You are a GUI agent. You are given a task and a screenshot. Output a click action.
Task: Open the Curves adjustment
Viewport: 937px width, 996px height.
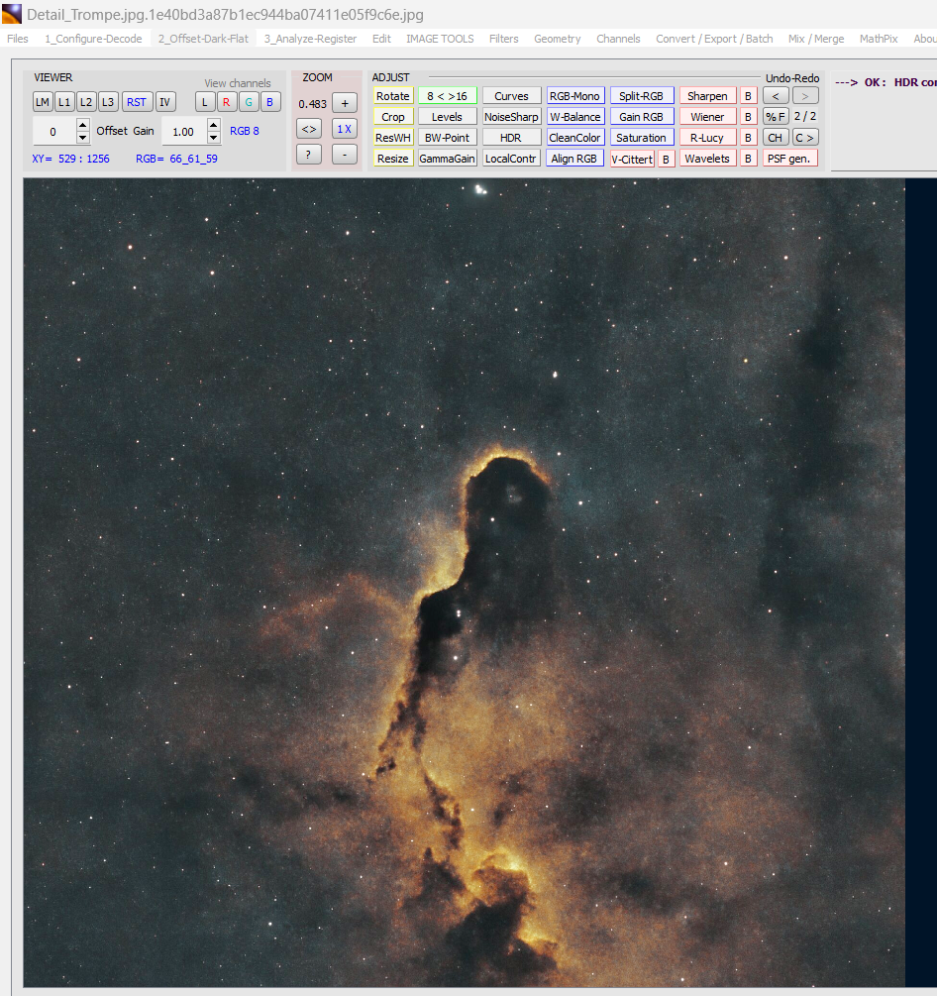(511, 96)
